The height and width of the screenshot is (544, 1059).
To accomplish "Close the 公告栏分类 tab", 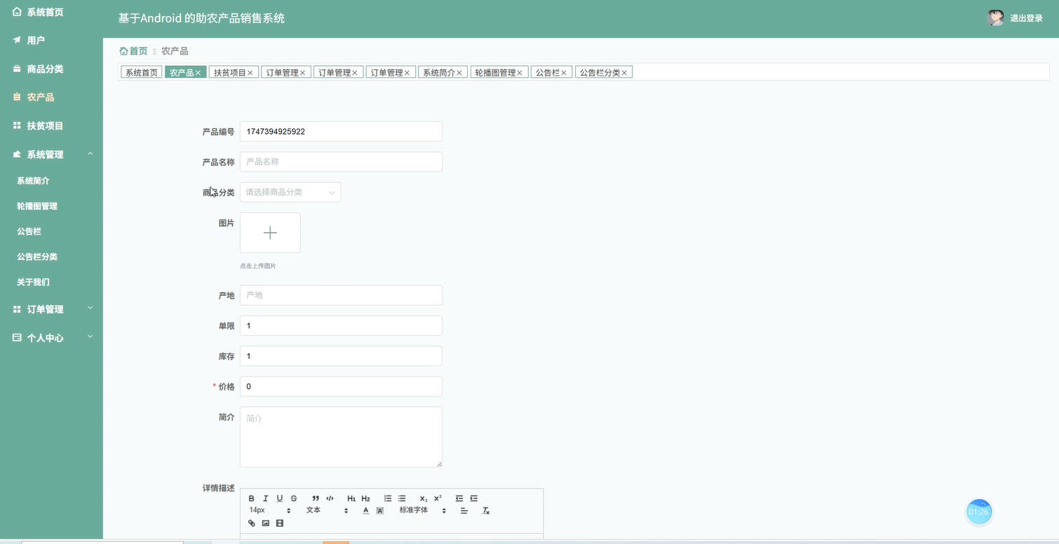I will pos(624,73).
